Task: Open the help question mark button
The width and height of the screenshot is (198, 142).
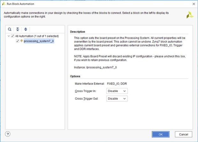Action: tap(8, 134)
